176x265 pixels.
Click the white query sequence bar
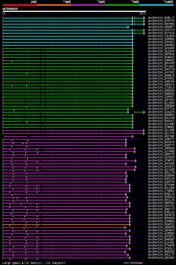[74, 11]
